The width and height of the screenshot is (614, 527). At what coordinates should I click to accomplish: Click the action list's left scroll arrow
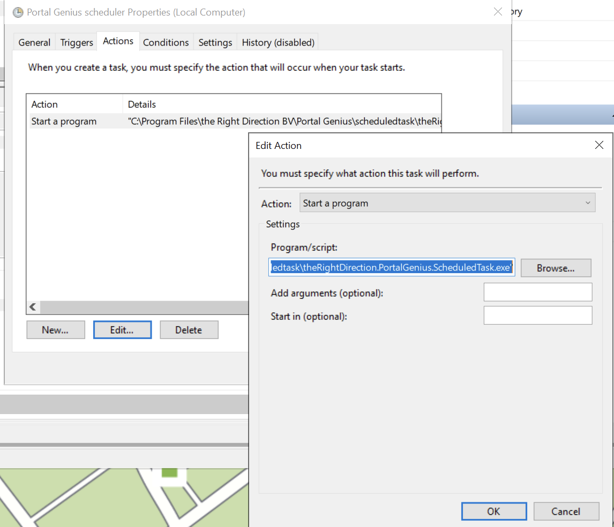coord(33,307)
